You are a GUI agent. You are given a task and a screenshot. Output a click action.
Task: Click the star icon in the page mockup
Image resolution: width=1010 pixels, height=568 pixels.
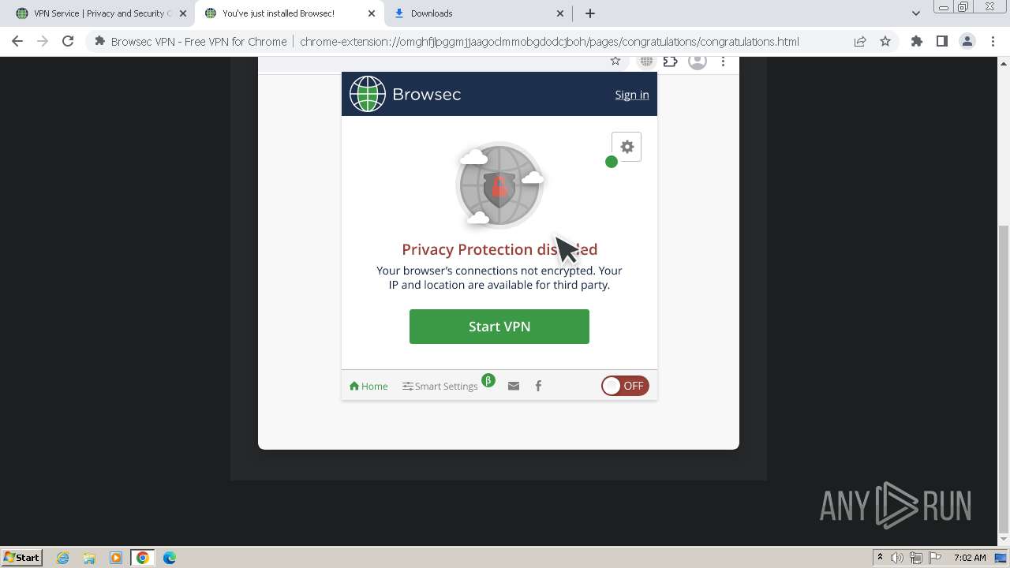point(615,62)
